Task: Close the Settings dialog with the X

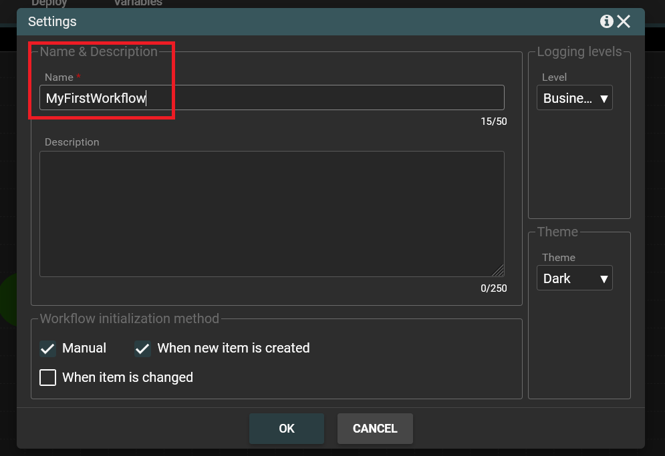Action: pos(624,21)
